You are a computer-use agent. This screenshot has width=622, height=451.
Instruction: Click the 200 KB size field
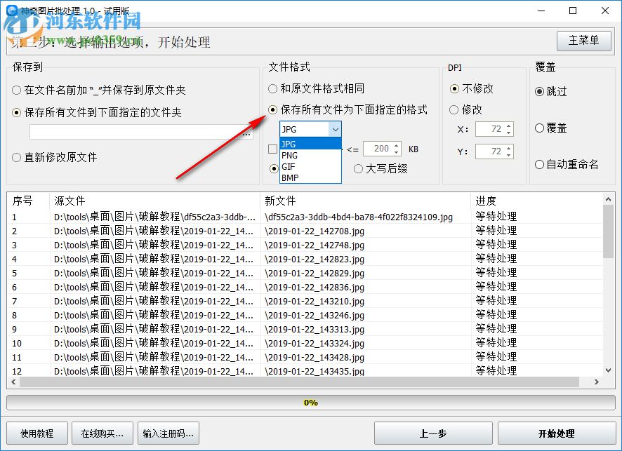click(378, 149)
